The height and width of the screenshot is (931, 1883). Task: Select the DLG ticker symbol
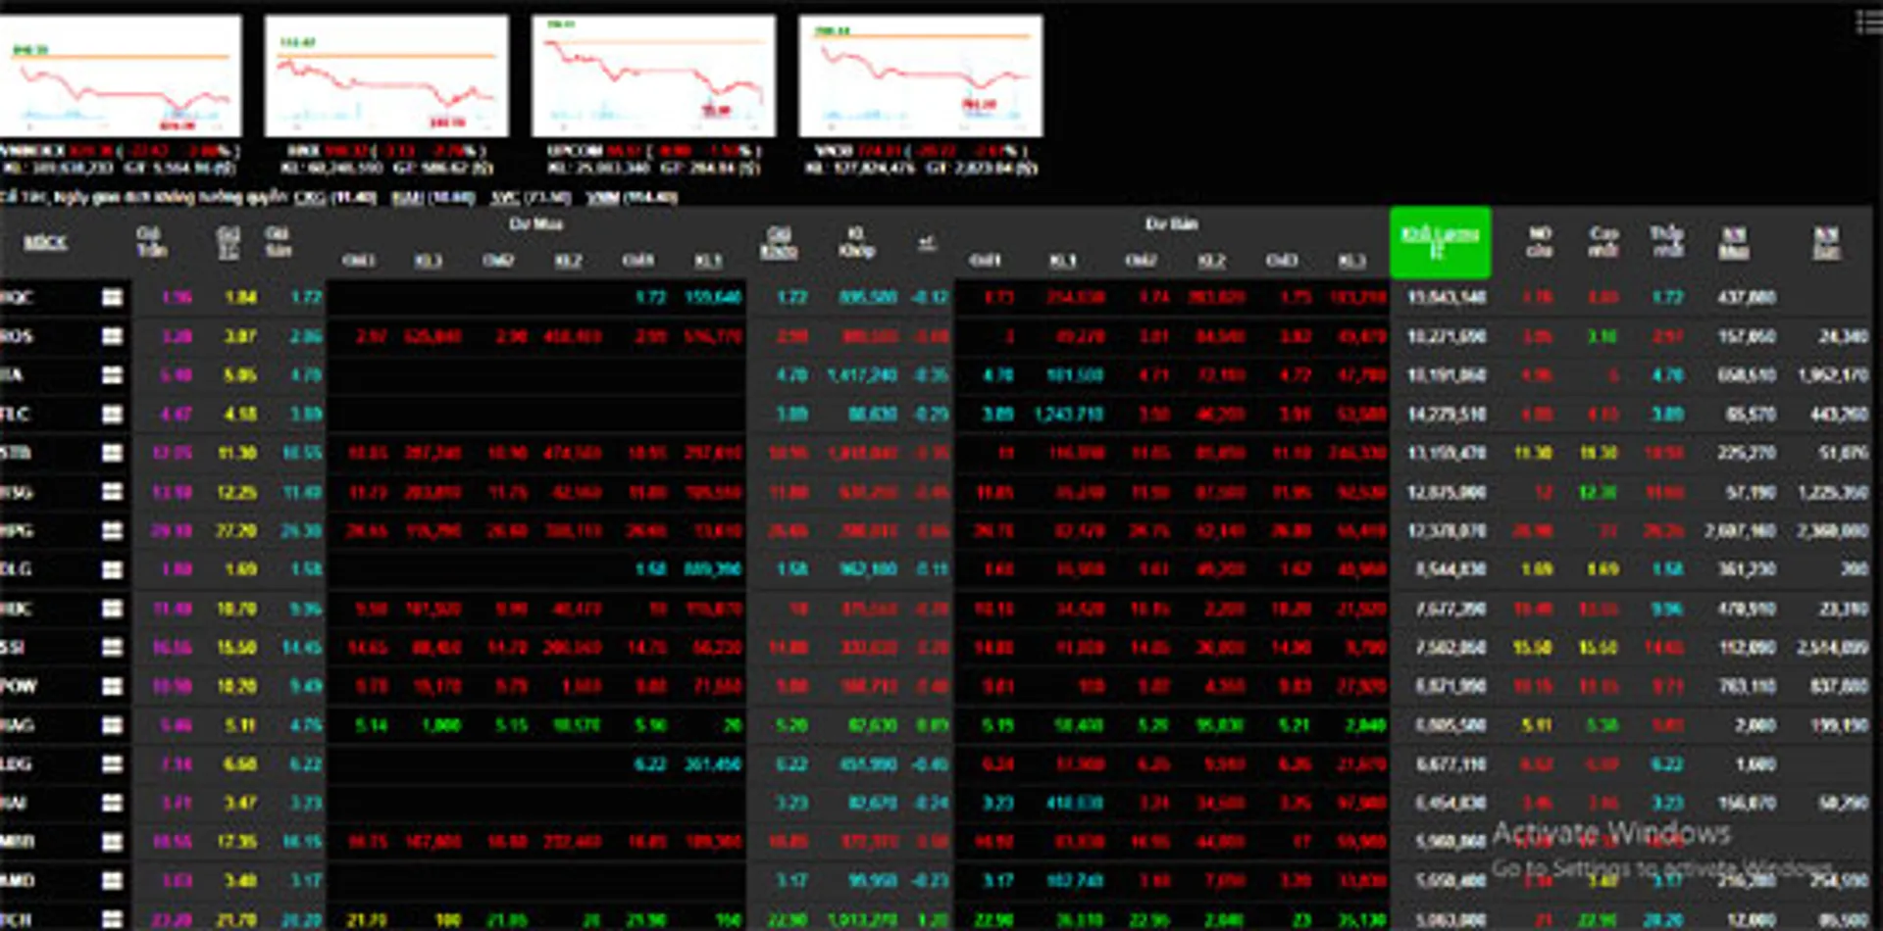16,569
